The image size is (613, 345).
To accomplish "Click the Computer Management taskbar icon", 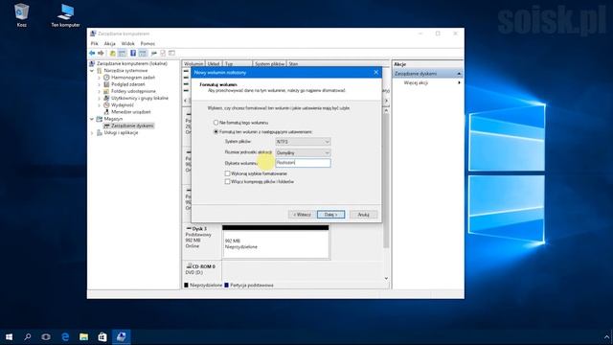I will 122,336.
